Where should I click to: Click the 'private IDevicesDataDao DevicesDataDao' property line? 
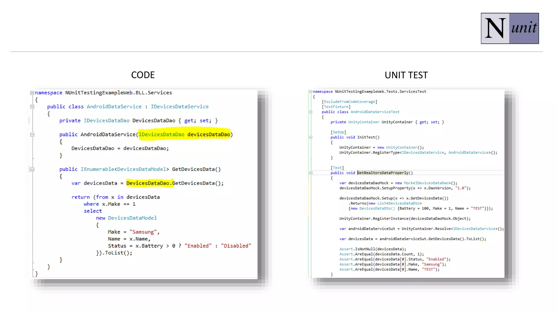[x=138, y=121]
